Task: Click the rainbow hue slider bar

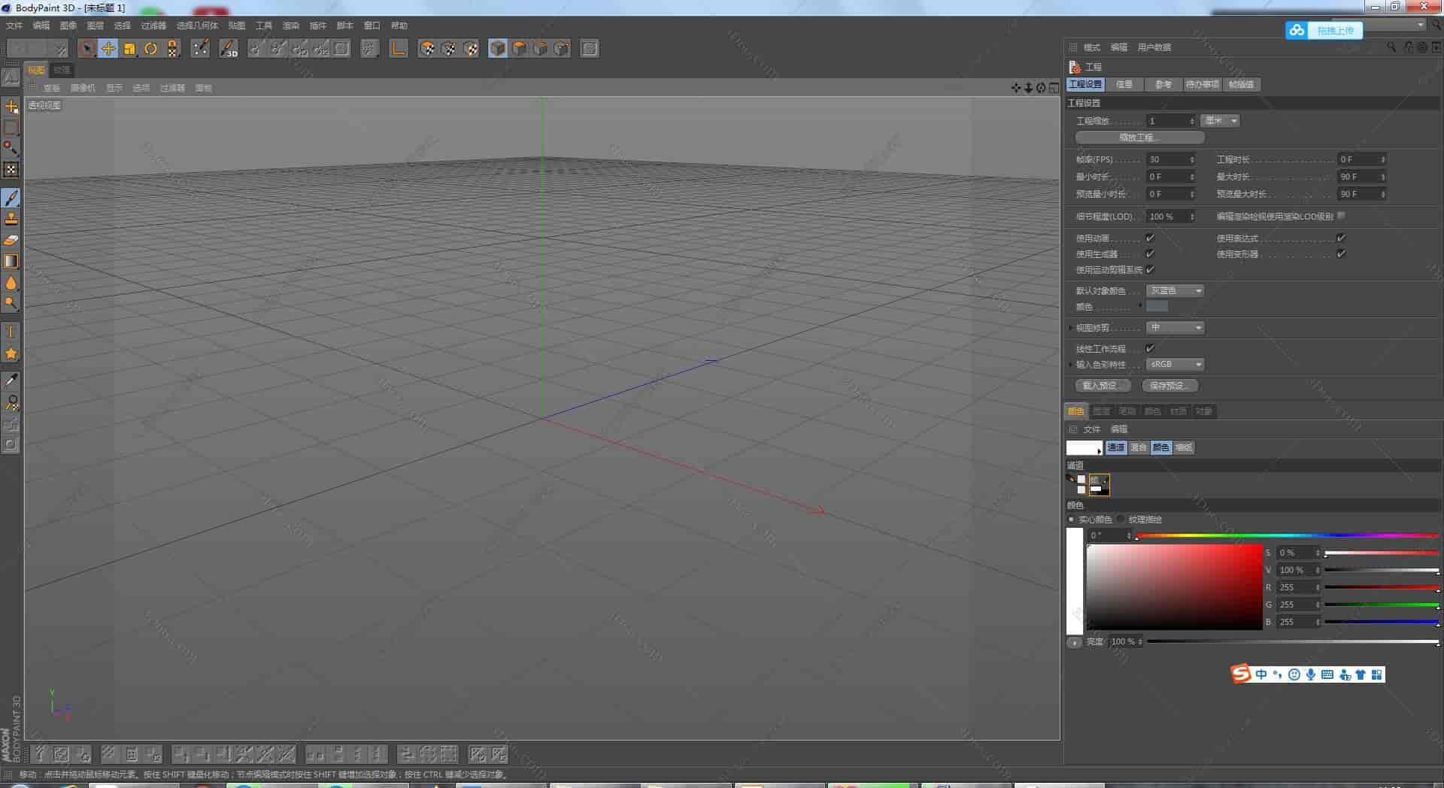Action: point(1286,535)
